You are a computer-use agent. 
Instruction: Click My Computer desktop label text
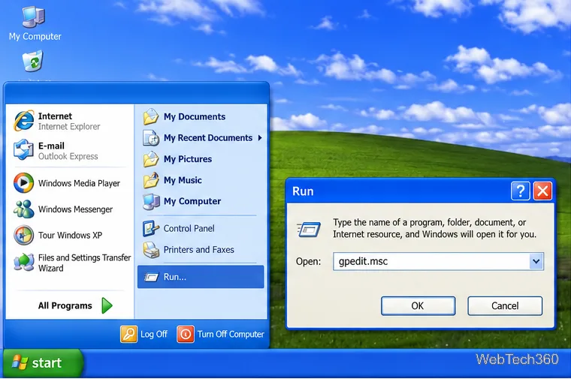coord(35,36)
